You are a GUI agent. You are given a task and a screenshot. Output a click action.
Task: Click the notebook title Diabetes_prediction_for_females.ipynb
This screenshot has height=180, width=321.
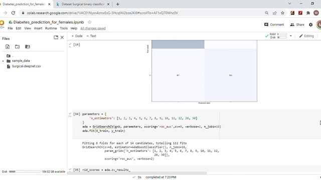[x=49, y=22]
